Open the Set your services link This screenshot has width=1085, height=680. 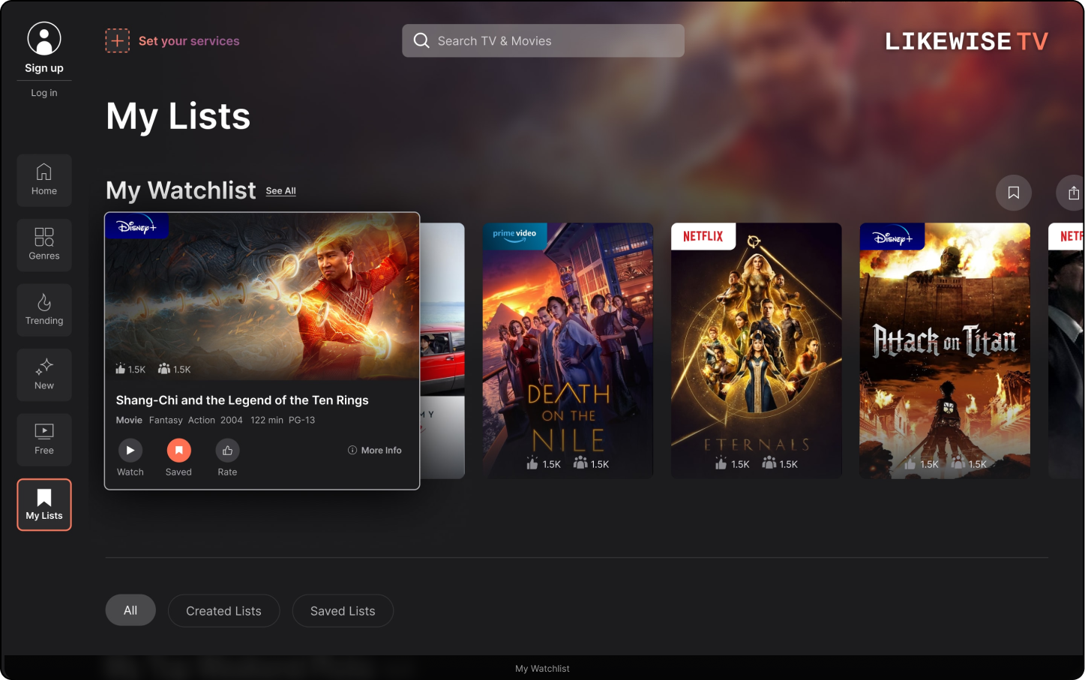click(x=189, y=41)
